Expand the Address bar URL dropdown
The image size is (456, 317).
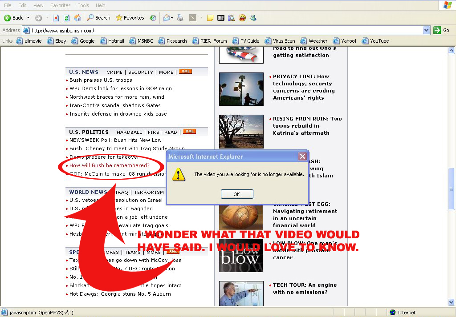[x=426, y=30]
